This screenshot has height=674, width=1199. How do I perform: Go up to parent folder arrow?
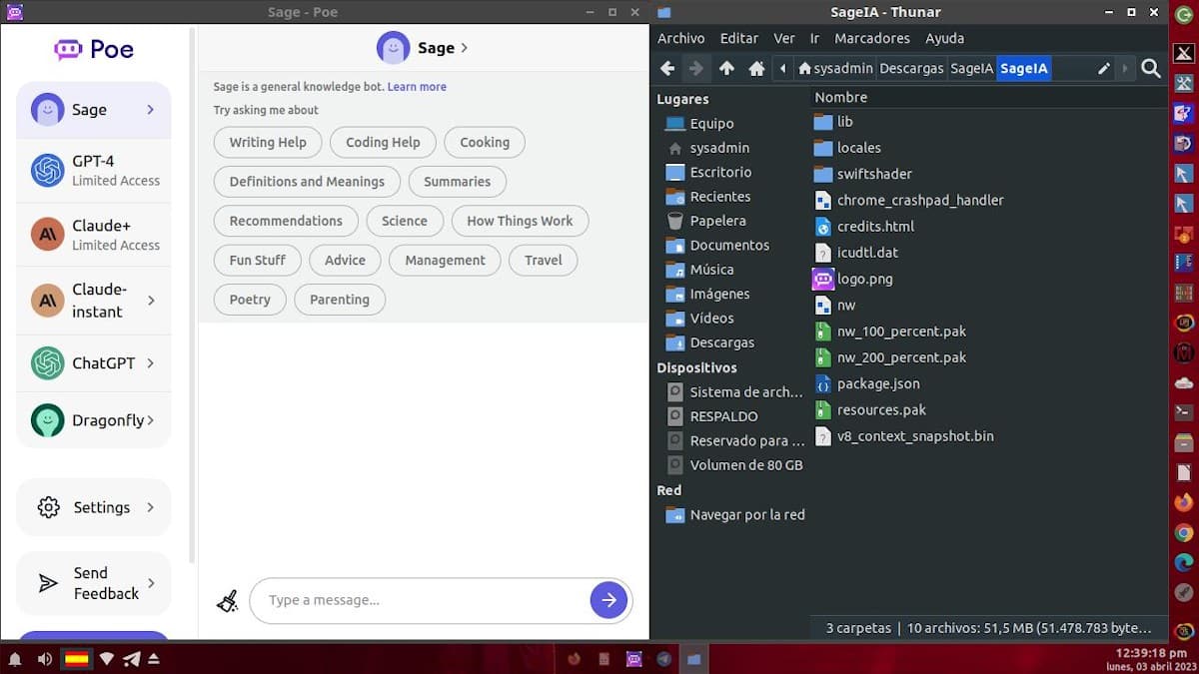pos(726,69)
